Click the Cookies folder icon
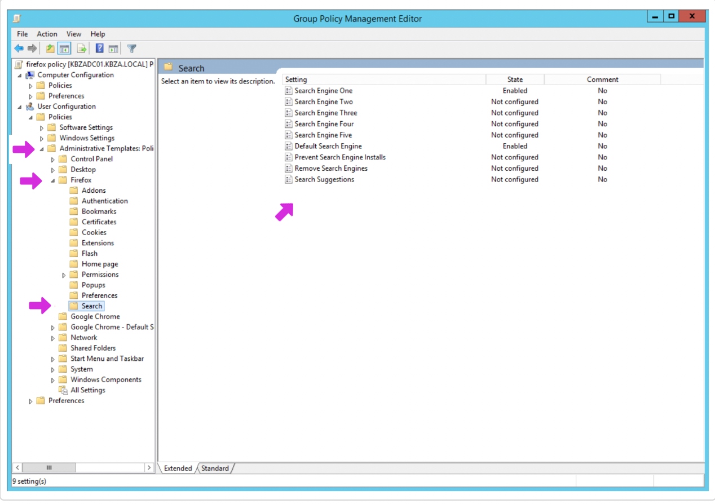This screenshot has height=504, width=715. coord(74,232)
